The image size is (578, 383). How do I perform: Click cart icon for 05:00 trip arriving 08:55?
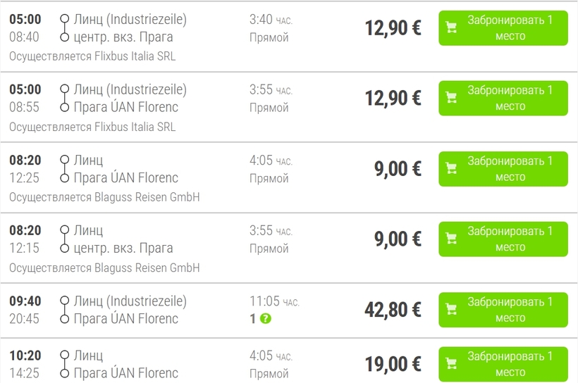(452, 98)
